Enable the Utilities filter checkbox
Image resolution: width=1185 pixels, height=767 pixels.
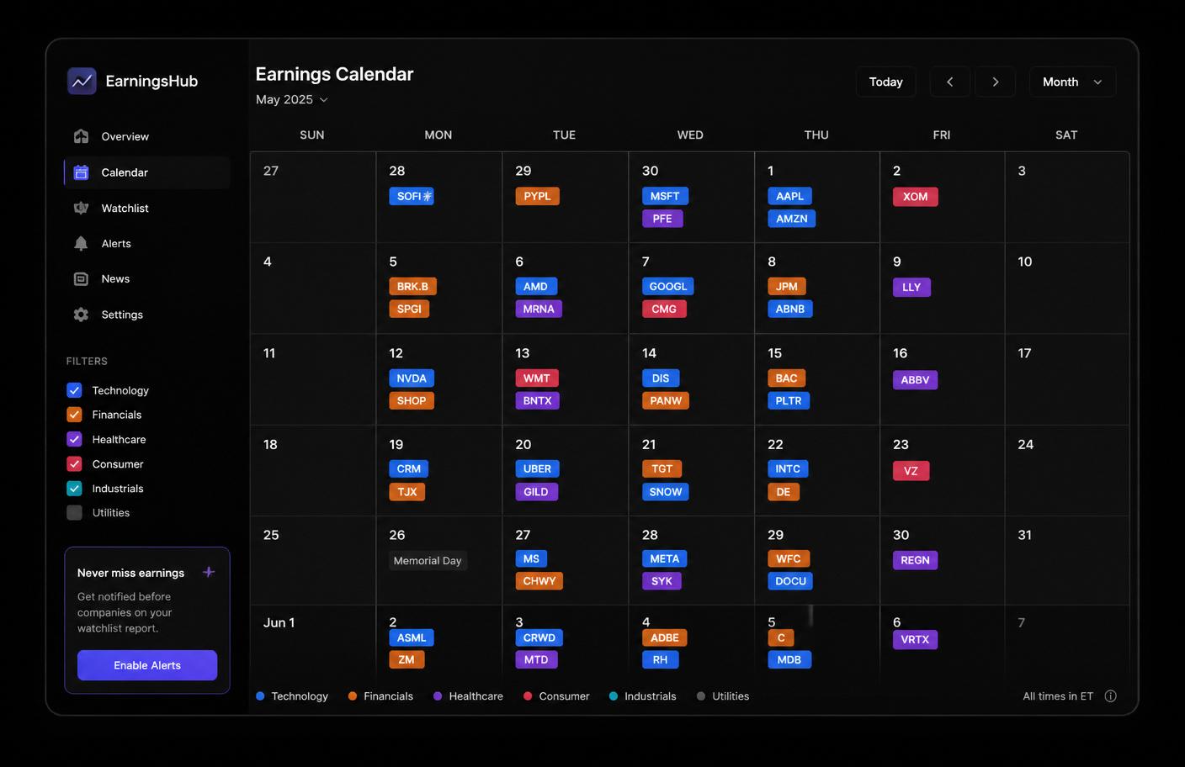(x=74, y=512)
